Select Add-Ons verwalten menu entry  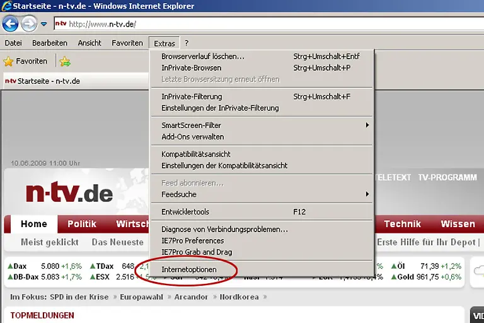193,136
